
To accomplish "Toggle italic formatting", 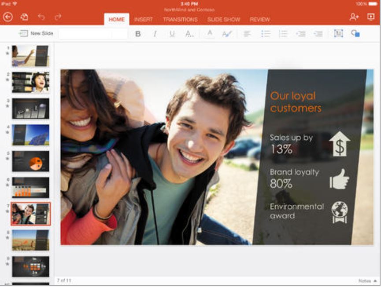I will 155,34.
